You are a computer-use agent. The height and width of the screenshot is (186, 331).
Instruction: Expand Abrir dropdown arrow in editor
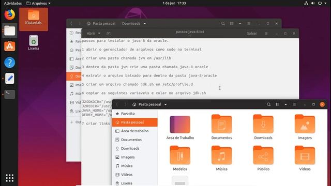tap(99, 33)
